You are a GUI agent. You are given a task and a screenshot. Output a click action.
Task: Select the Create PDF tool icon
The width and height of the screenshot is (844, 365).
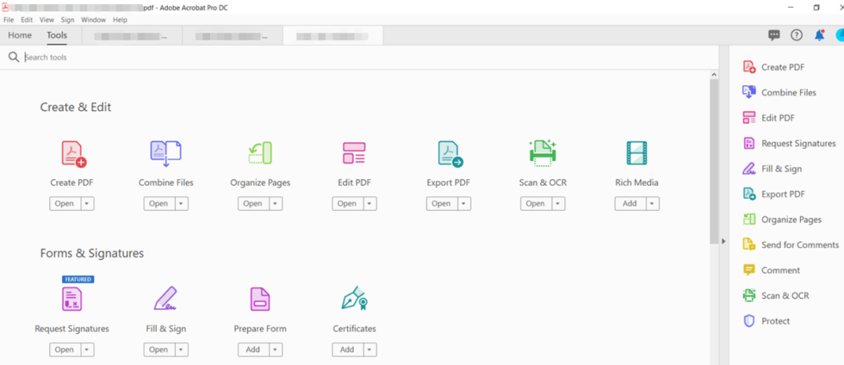click(73, 153)
